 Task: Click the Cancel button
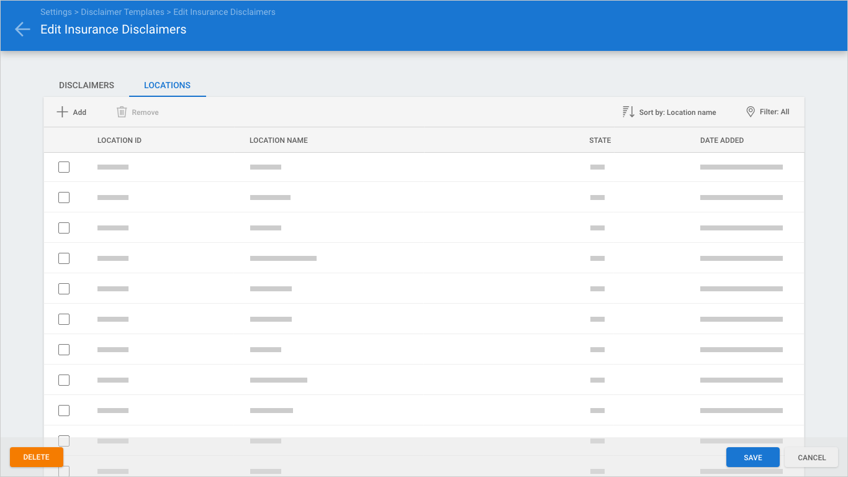[x=811, y=458]
